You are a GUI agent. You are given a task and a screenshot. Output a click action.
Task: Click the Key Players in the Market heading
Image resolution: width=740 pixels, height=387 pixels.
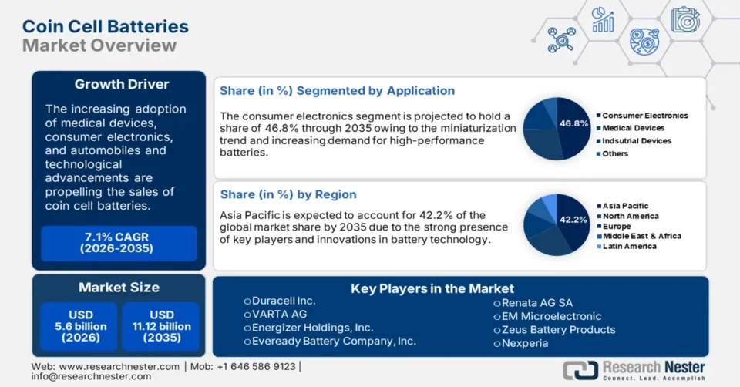coord(432,288)
